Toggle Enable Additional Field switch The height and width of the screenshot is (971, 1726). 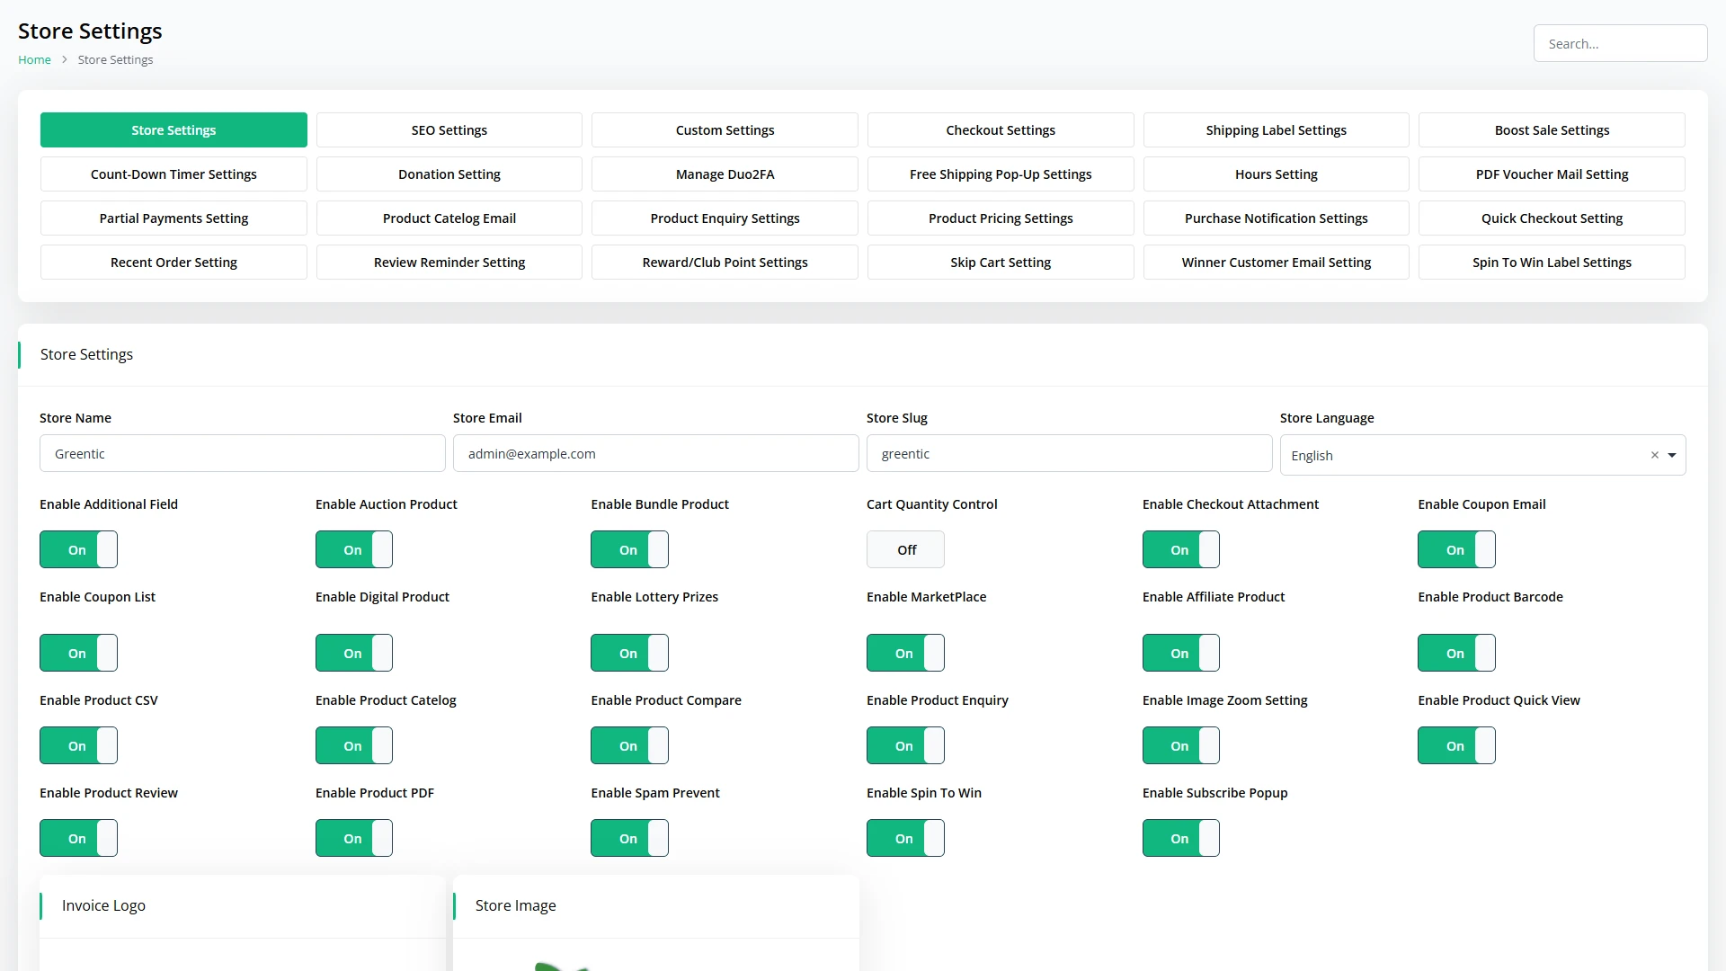coord(78,549)
